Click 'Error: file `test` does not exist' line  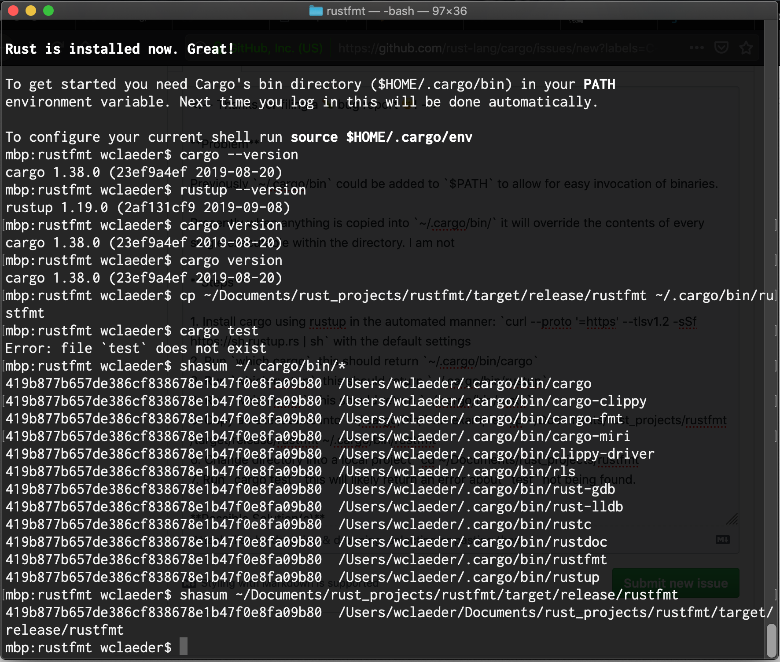pos(136,349)
